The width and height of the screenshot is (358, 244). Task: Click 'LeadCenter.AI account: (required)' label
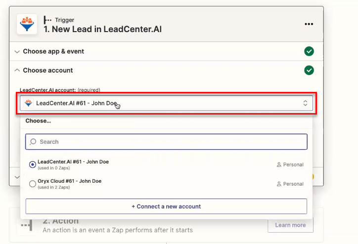60,90
